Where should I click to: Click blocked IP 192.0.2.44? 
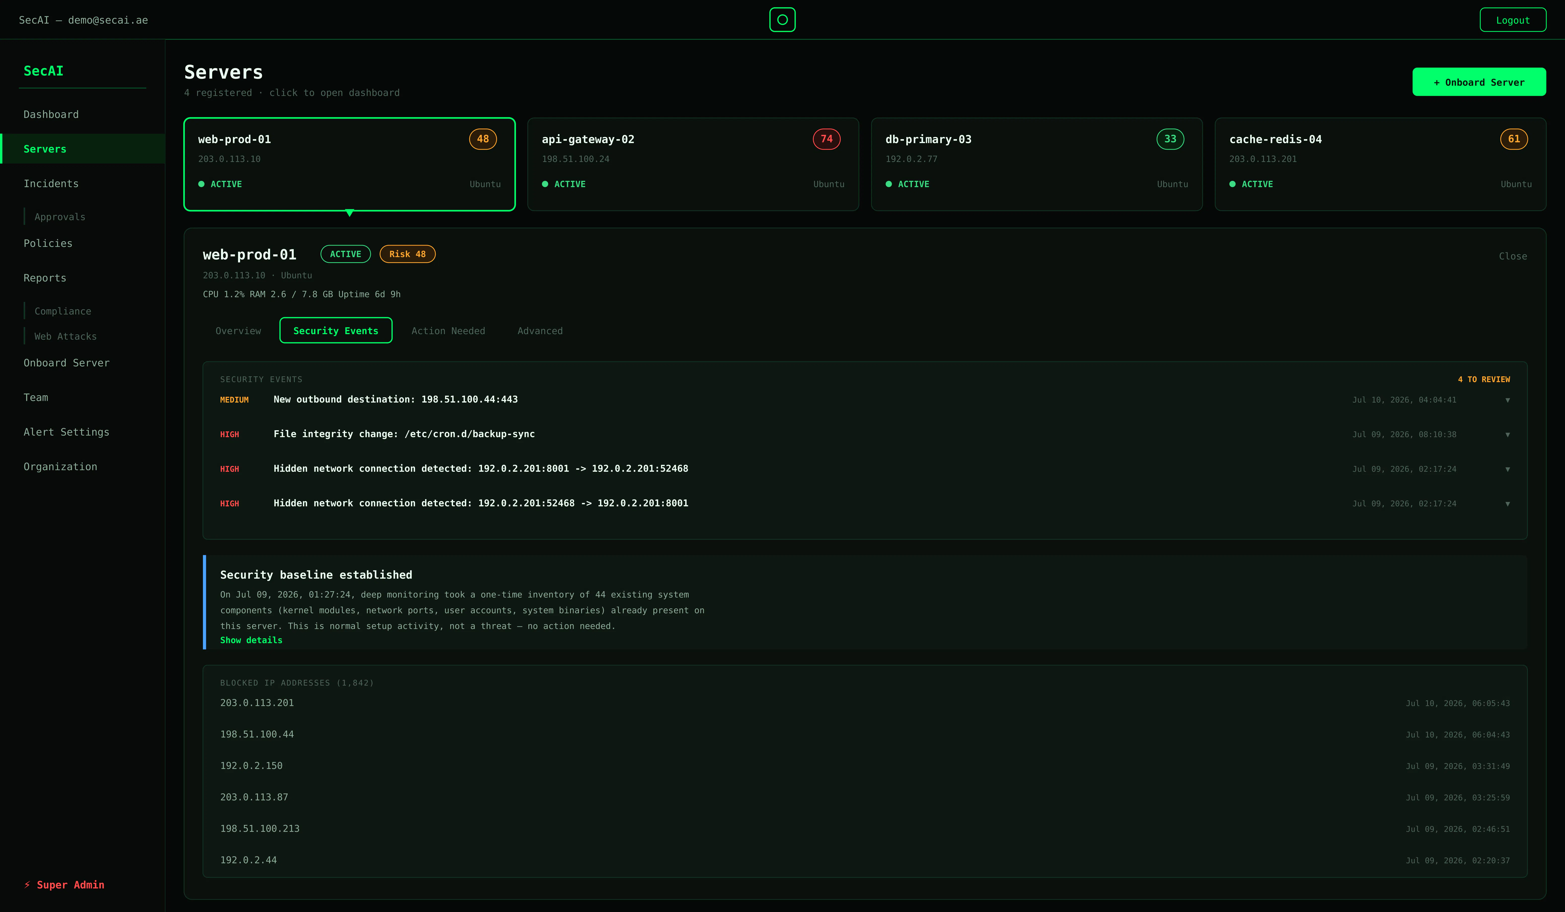[248, 860]
